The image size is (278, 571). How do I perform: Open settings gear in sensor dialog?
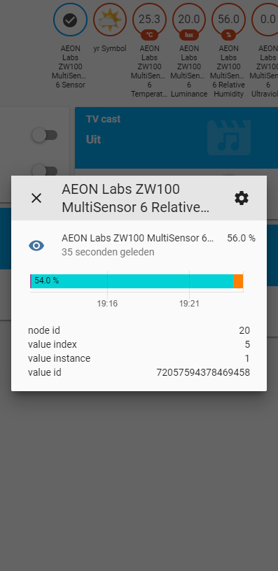(x=241, y=198)
